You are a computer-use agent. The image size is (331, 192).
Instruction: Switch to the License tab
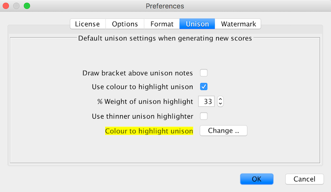88,24
